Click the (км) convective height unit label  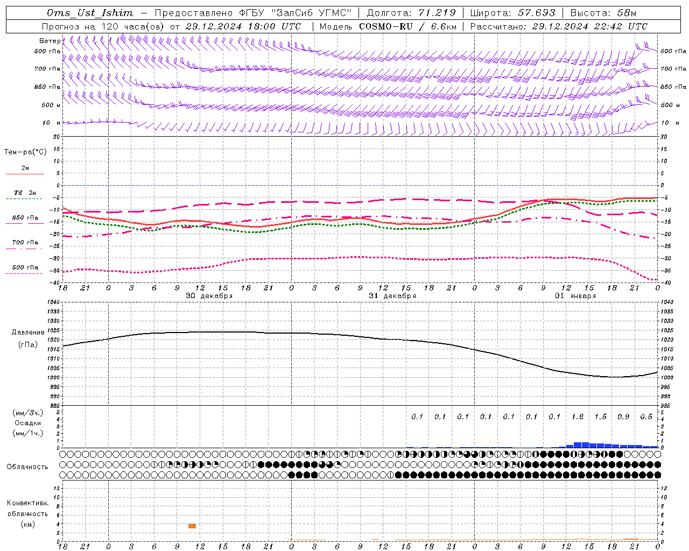27,524
